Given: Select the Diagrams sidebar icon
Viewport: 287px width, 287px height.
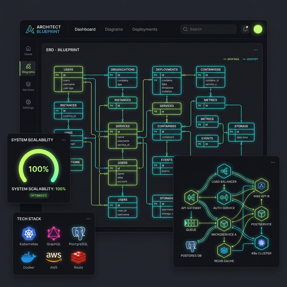Looking at the screenshot, I should 28,66.
